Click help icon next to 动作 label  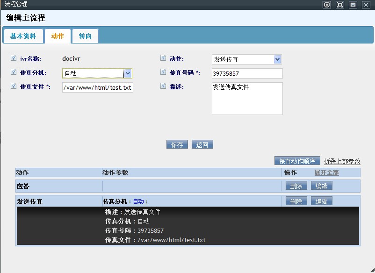pyautogui.click(x=163, y=58)
